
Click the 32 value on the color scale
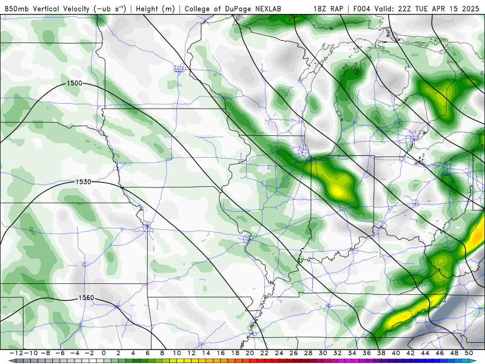point(338,353)
